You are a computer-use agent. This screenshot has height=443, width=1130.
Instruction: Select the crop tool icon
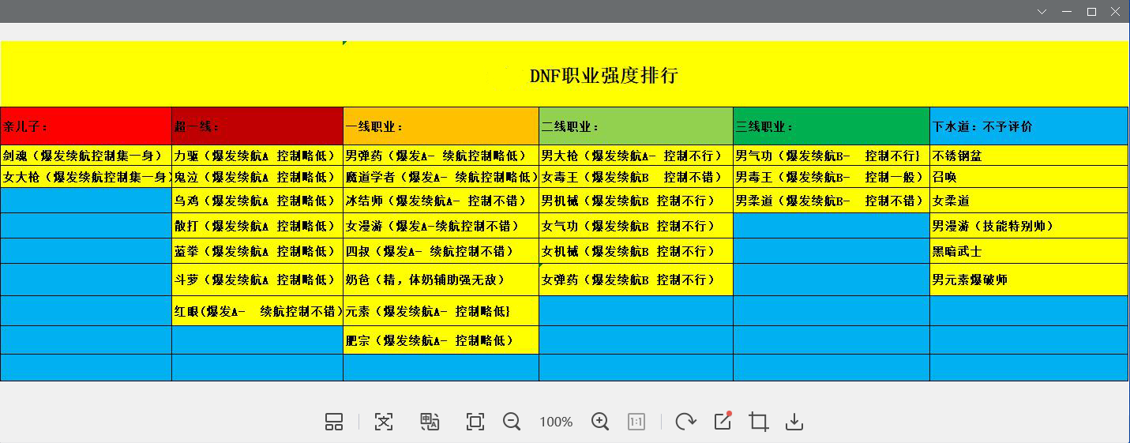pyautogui.click(x=759, y=422)
